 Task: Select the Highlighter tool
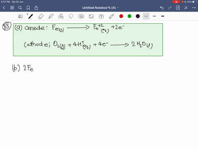(51, 16)
